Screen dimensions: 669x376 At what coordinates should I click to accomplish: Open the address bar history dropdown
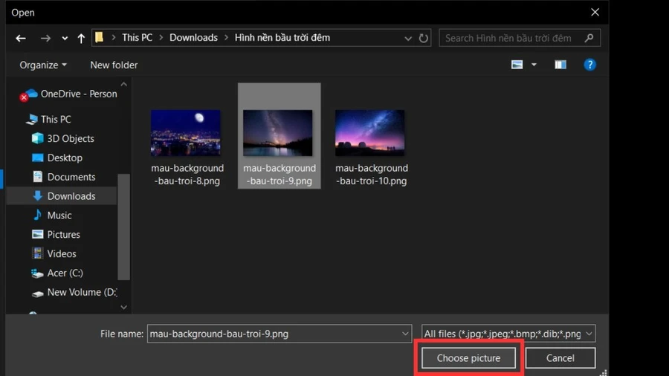(x=408, y=39)
